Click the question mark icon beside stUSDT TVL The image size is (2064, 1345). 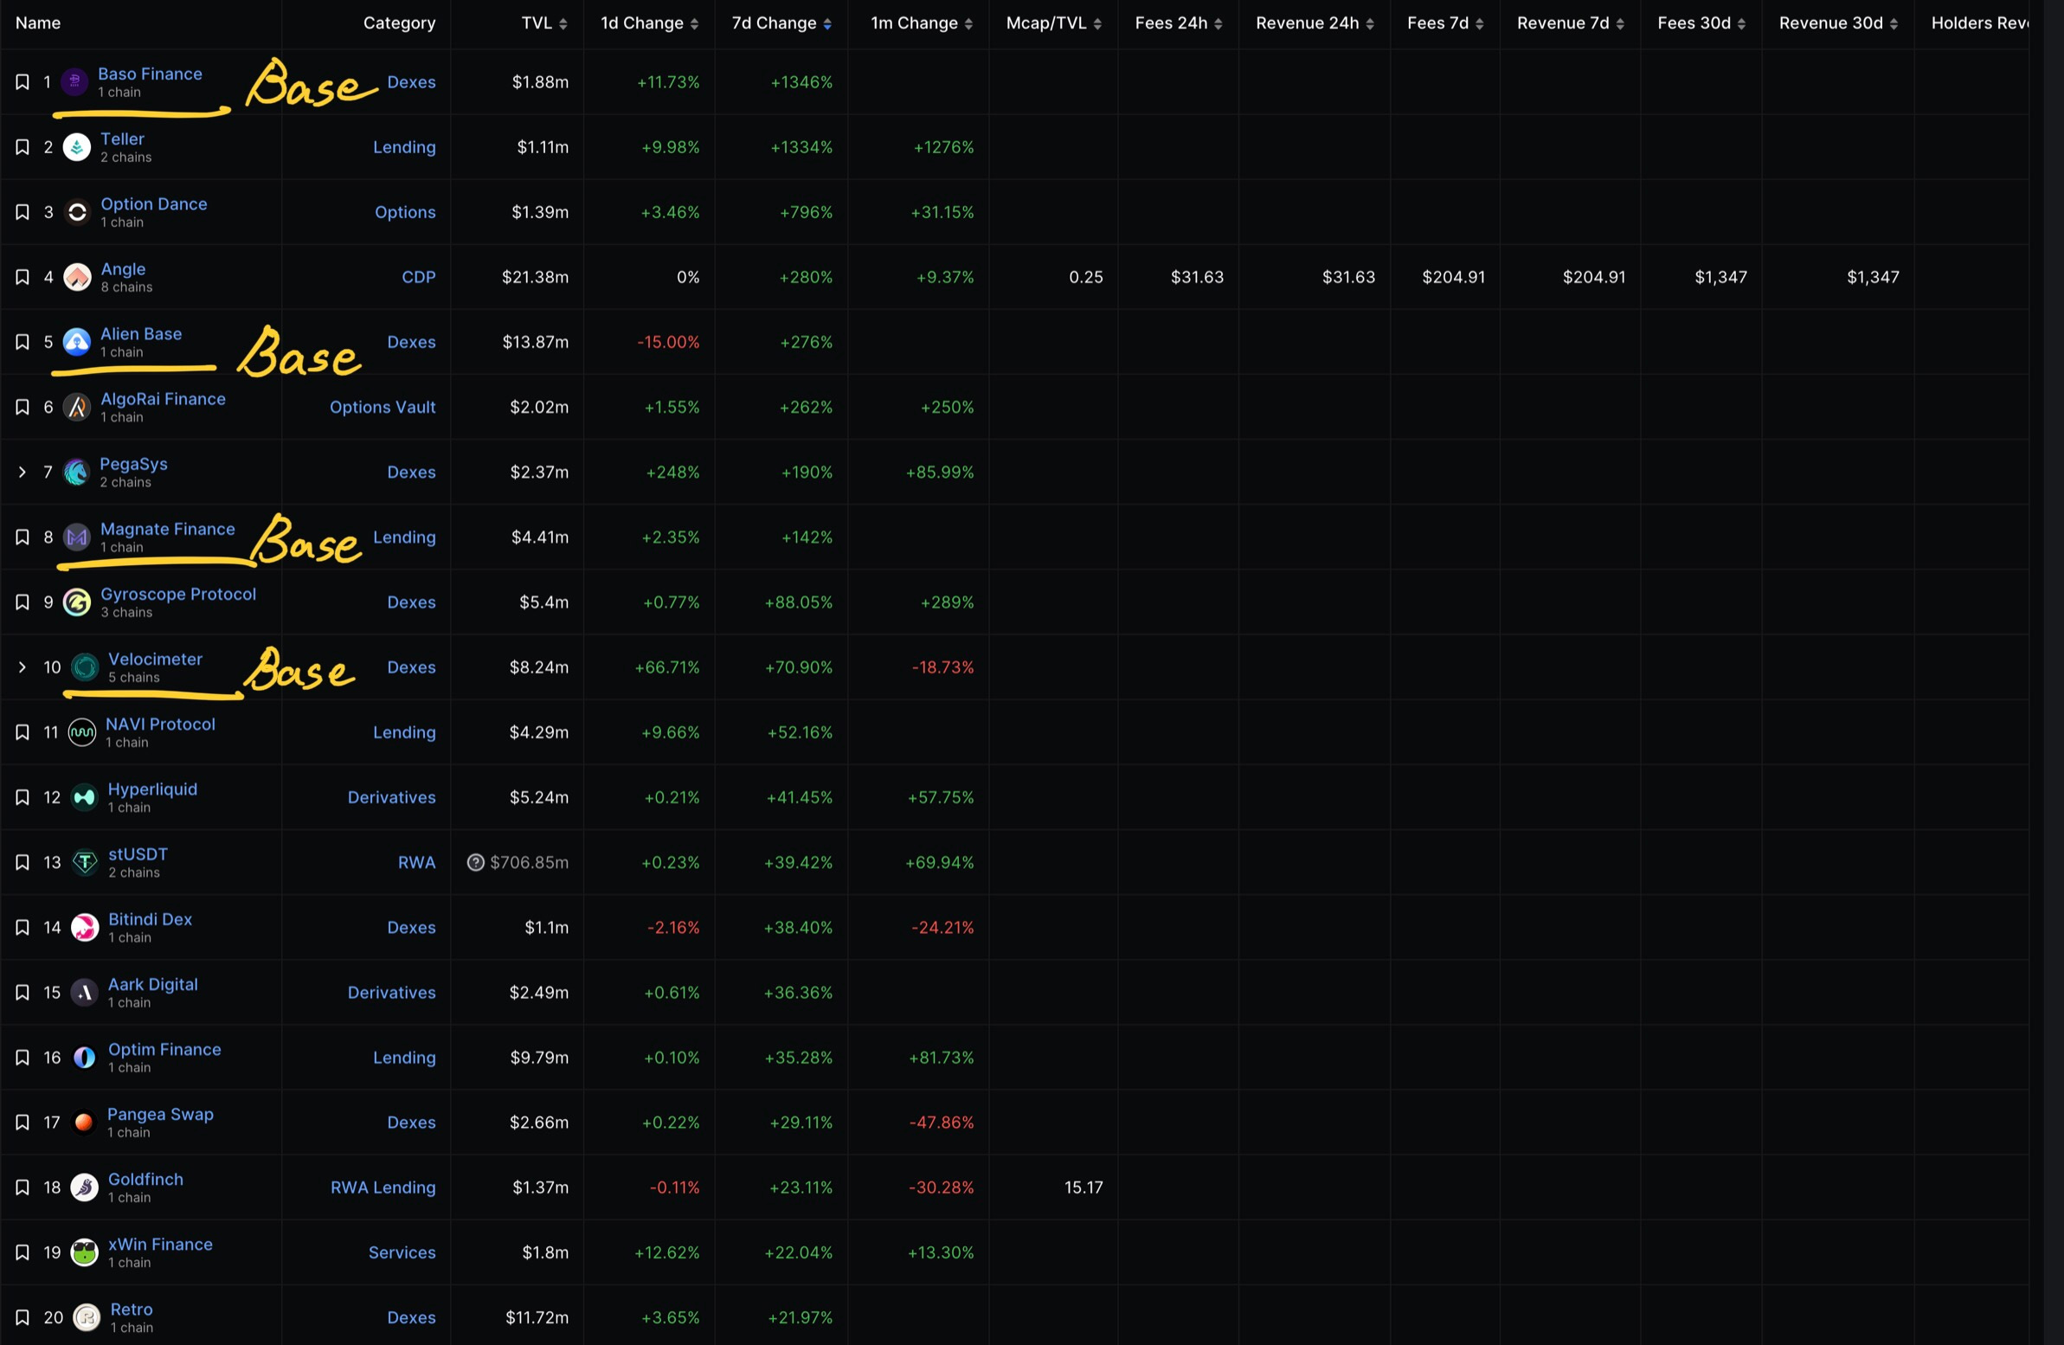coord(475,863)
